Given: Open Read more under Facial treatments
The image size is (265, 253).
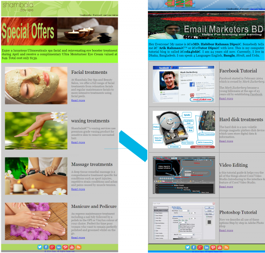Looking at the screenshot, I should (78, 100).
